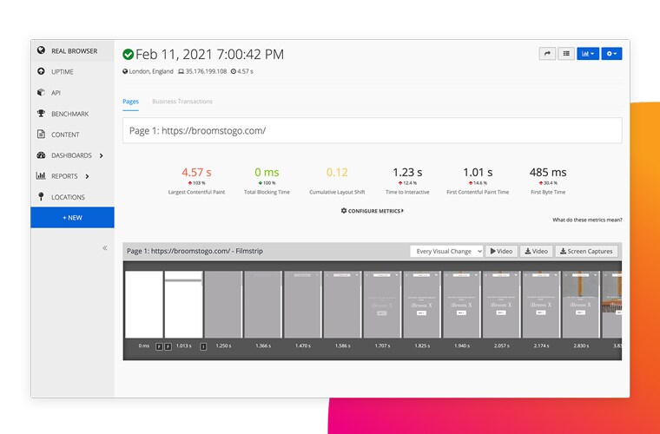Screen dimensions: 660x434
Task: Click the Page 1 broomstogo.com URL field
Action: (x=372, y=130)
